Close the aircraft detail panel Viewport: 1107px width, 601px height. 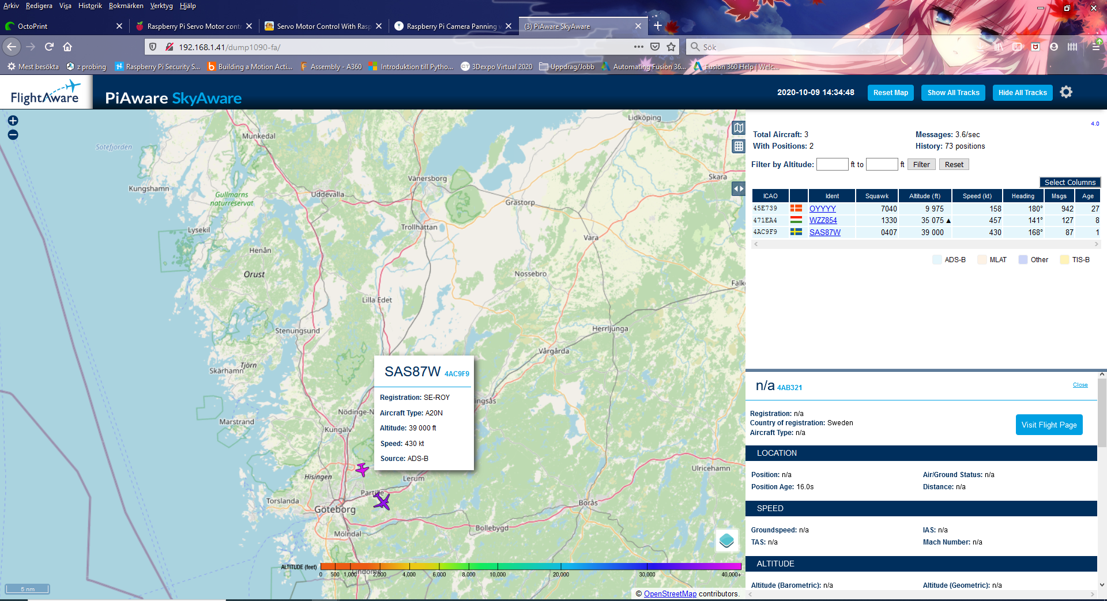(1080, 385)
